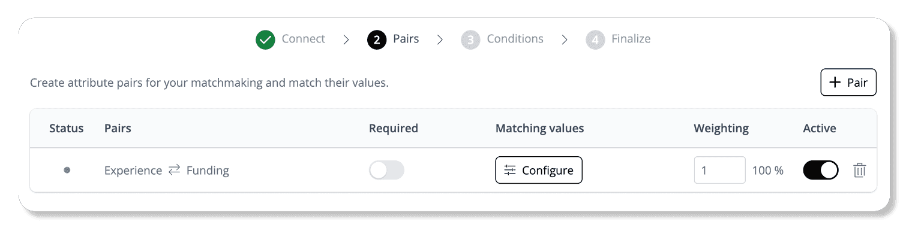Add a new Pair

(848, 83)
